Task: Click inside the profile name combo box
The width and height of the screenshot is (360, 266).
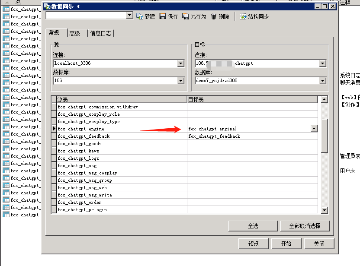Action: pos(87,15)
